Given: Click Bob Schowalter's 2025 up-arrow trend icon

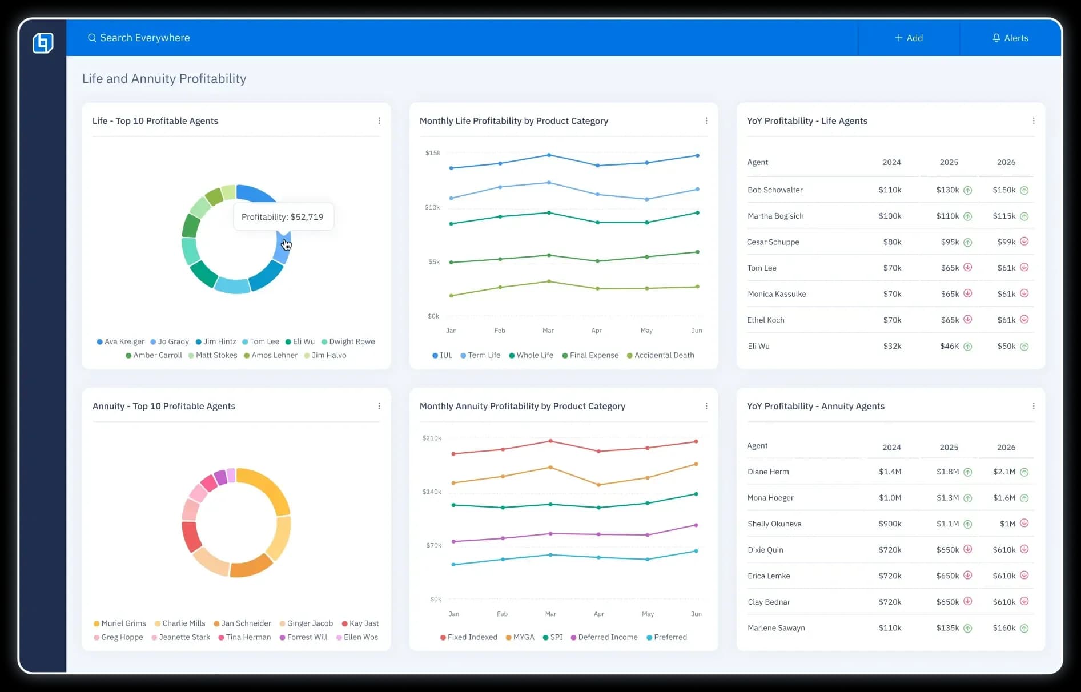Looking at the screenshot, I should pyautogui.click(x=967, y=190).
